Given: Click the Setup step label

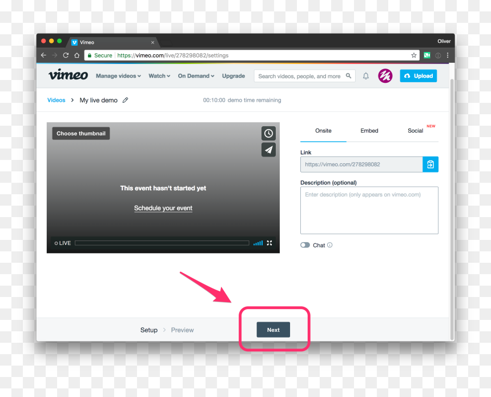Looking at the screenshot, I should 149,330.
